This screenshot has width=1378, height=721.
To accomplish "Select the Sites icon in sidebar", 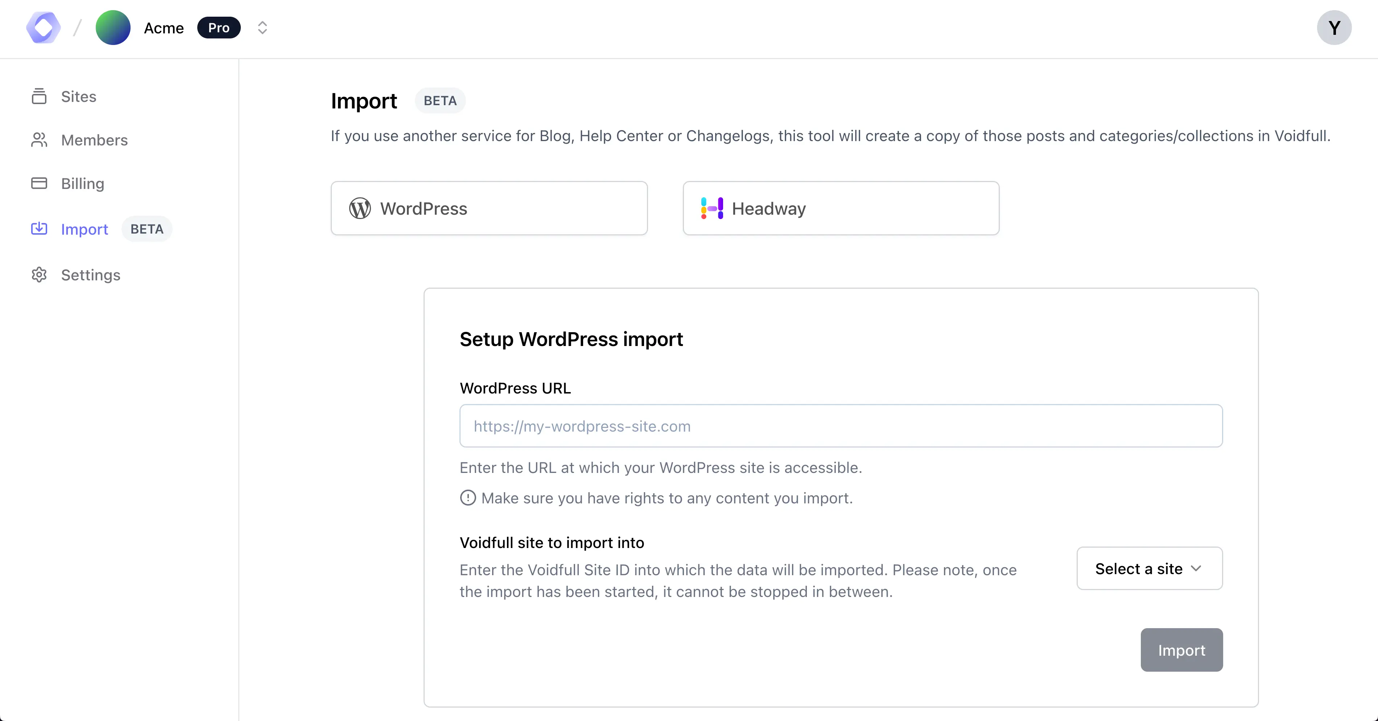I will pyautogui.click(x=40, y=96).
